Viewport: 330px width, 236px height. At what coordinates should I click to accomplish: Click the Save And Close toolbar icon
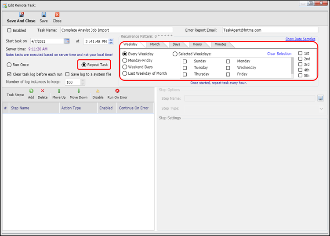(x=21, y=15)
